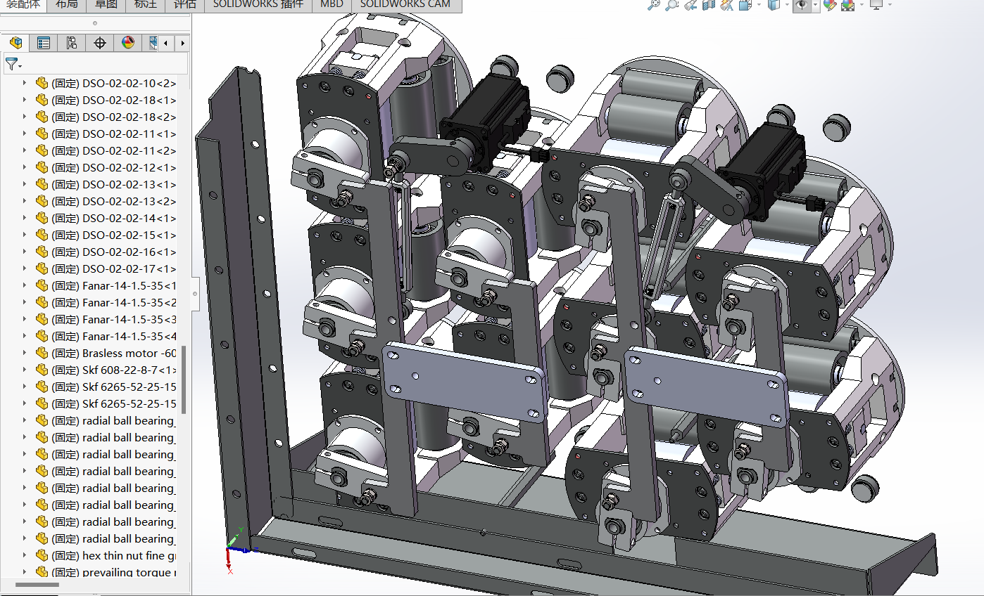
Task: Click the part icon of Brasless motor
Action: 42,353
